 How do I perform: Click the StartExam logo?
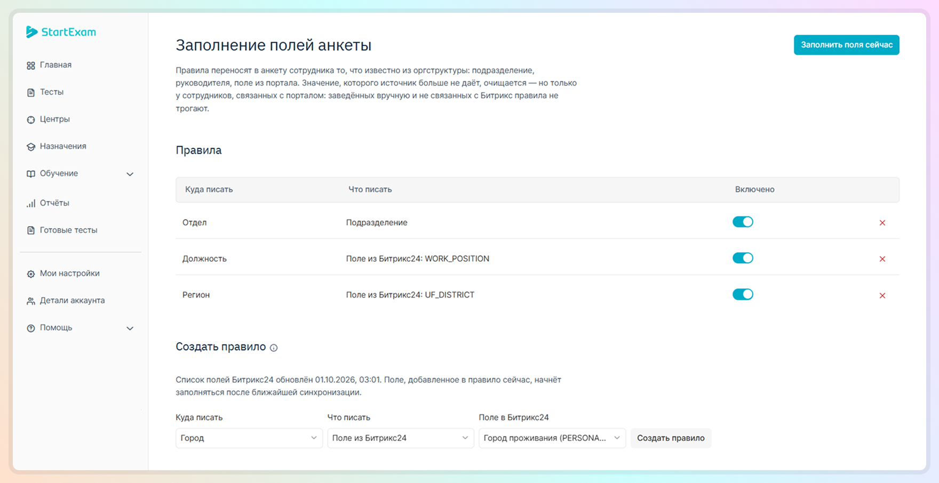61,32
